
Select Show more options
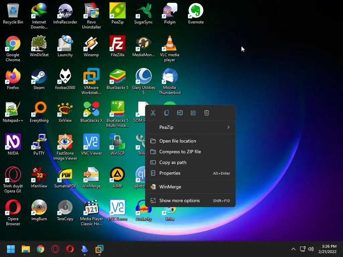190,201
